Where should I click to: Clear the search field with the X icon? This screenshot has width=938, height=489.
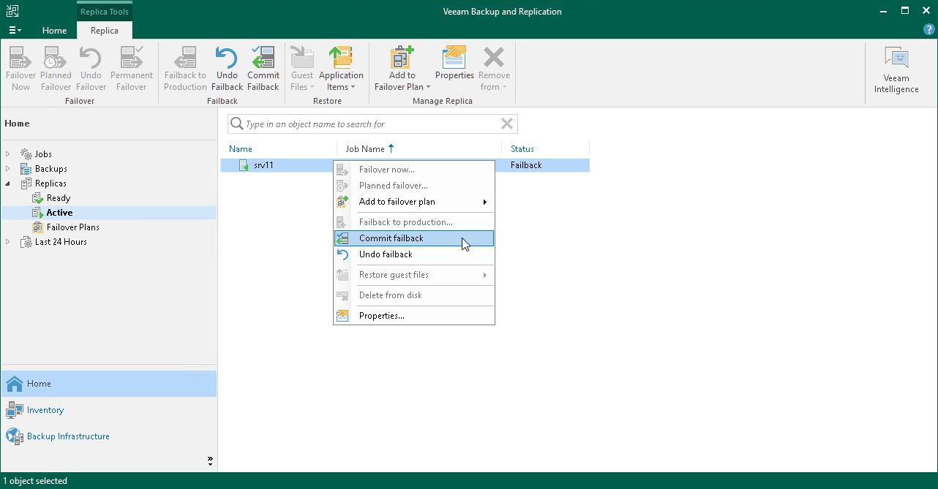[x=507, y=124]
